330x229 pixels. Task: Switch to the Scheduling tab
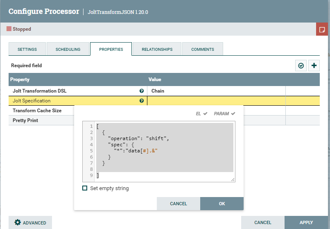(x=68, y=49)
